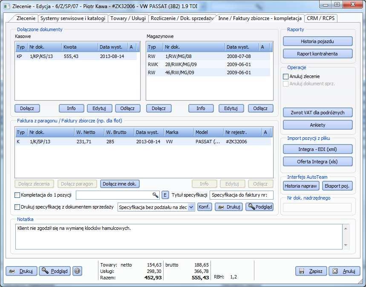Click the application icon in the title bar
This screenshot has height=287, width=366.
coord(7,6)
